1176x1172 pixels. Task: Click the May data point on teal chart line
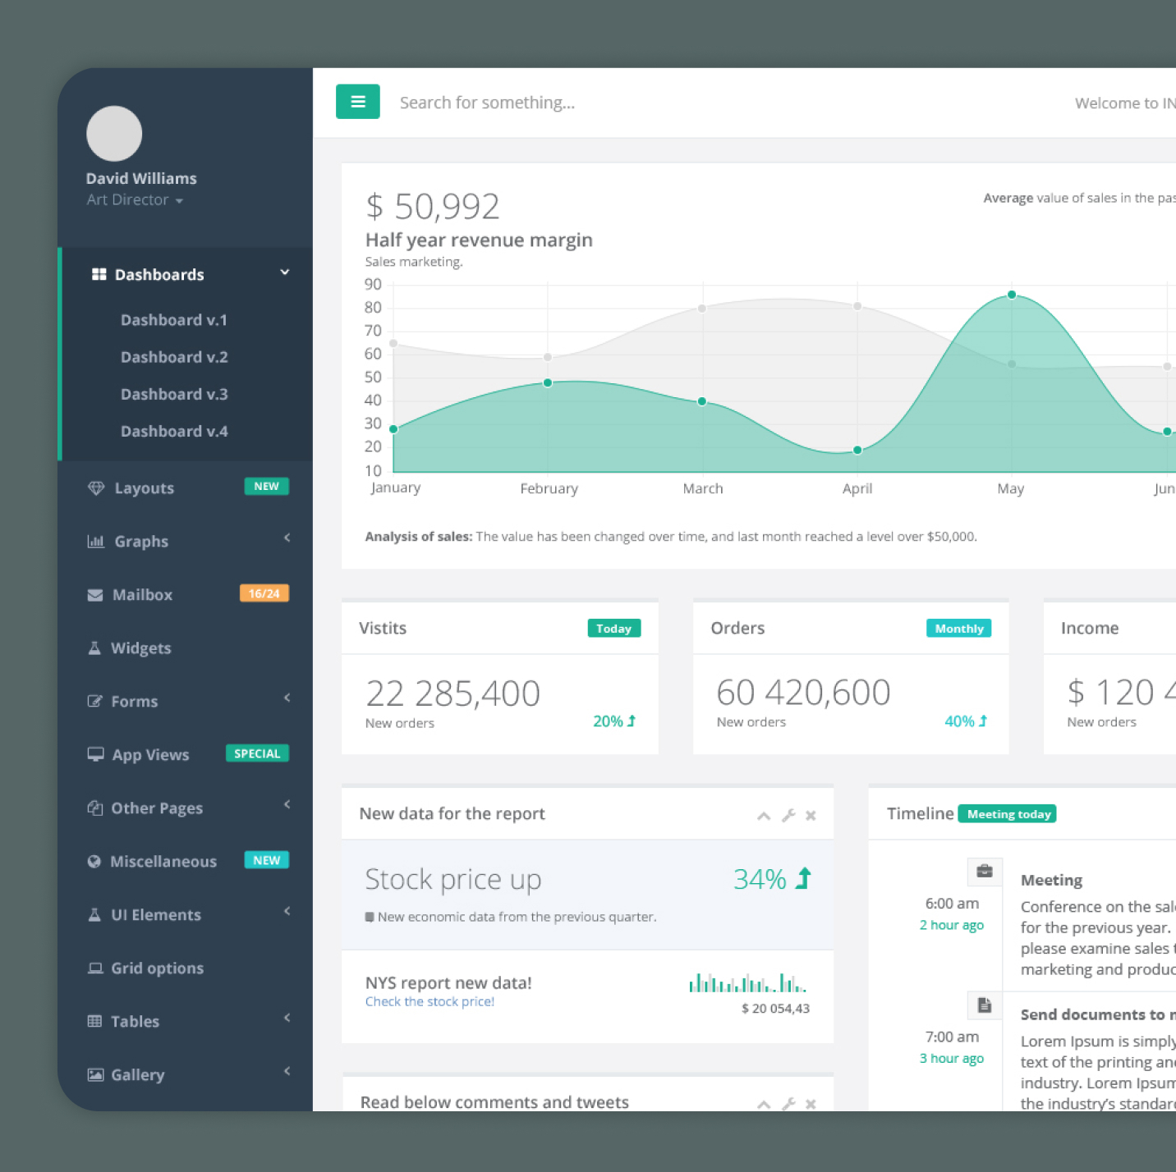(x=1012, y=295)
